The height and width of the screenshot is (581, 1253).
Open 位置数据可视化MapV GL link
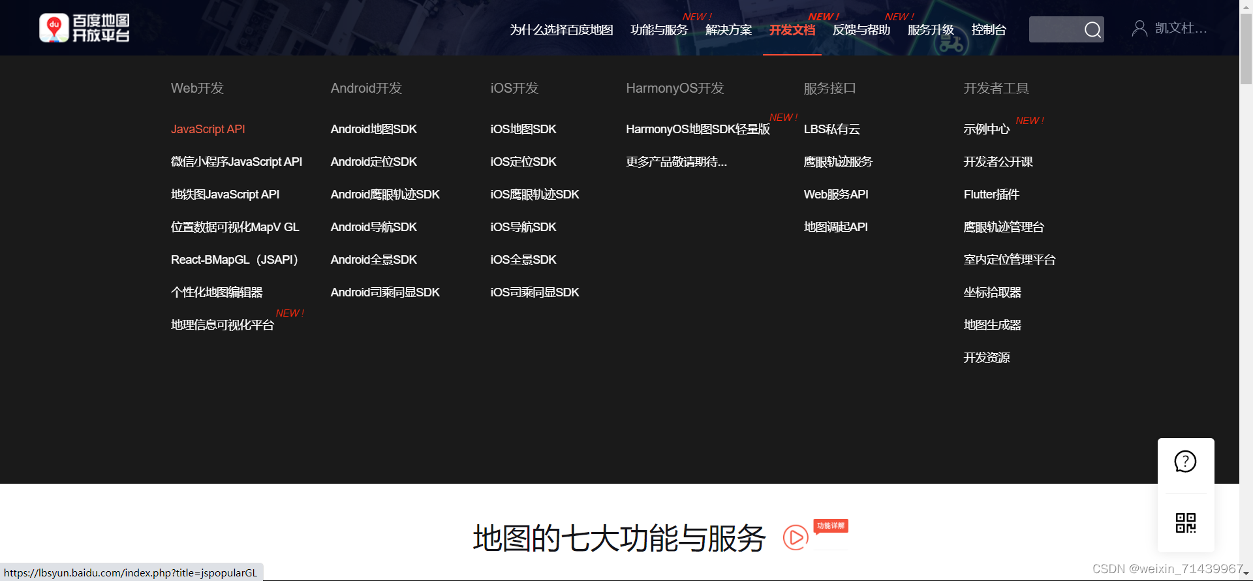coord(235,227)
